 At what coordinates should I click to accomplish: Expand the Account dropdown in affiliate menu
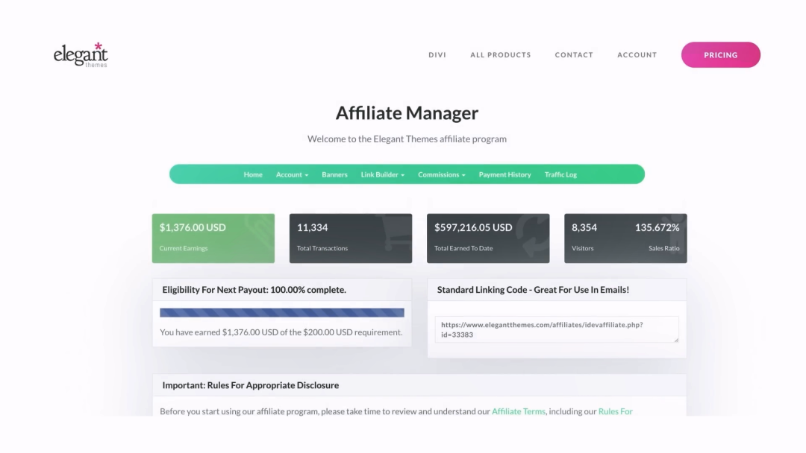pos(292,174)
